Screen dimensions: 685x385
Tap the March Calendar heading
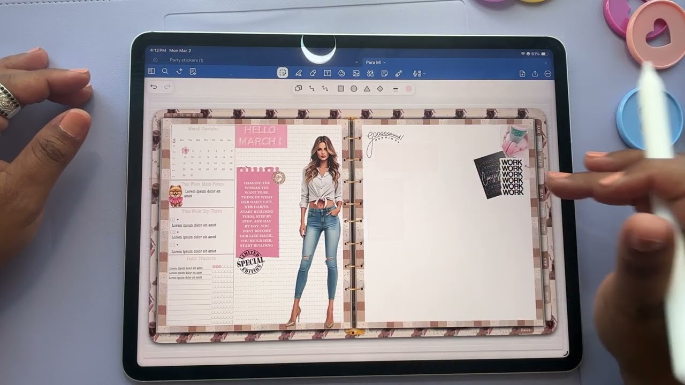(x=203, y=129)
